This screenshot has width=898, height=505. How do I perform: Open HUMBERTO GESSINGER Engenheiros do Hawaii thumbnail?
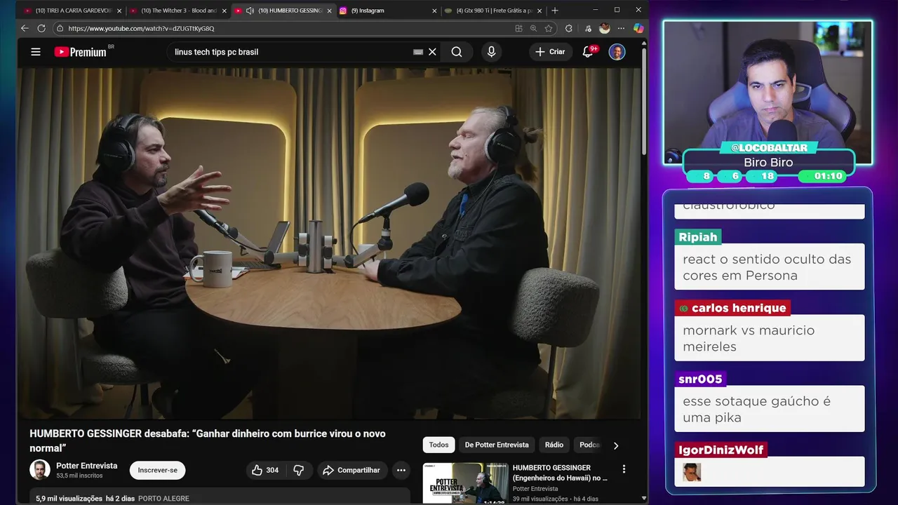(465, 483)
